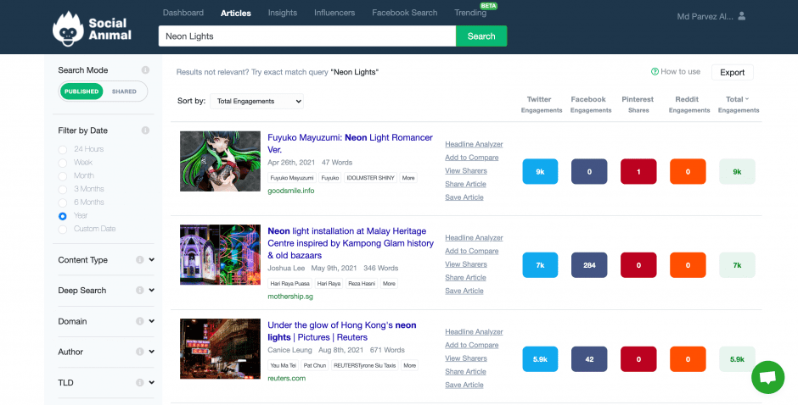This screenshot has height=405, width=798.
Task: Click the Yau Ma Tei tag
Action: (x=284, y=365)
